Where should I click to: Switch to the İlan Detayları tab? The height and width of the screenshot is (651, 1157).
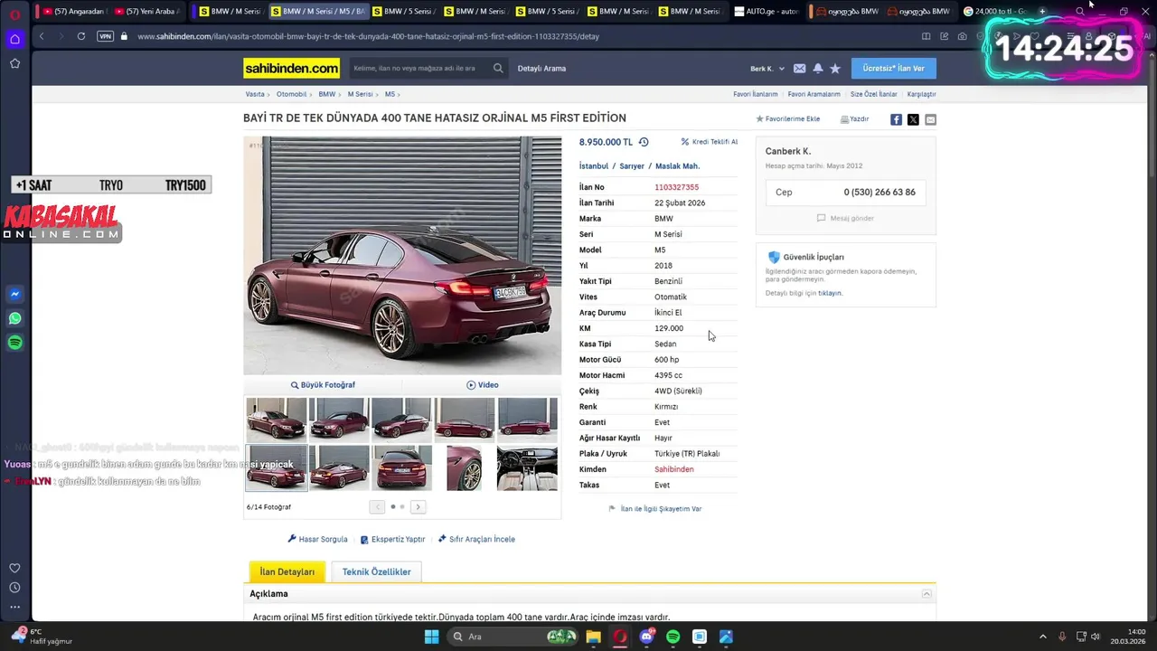pos(287,571)
